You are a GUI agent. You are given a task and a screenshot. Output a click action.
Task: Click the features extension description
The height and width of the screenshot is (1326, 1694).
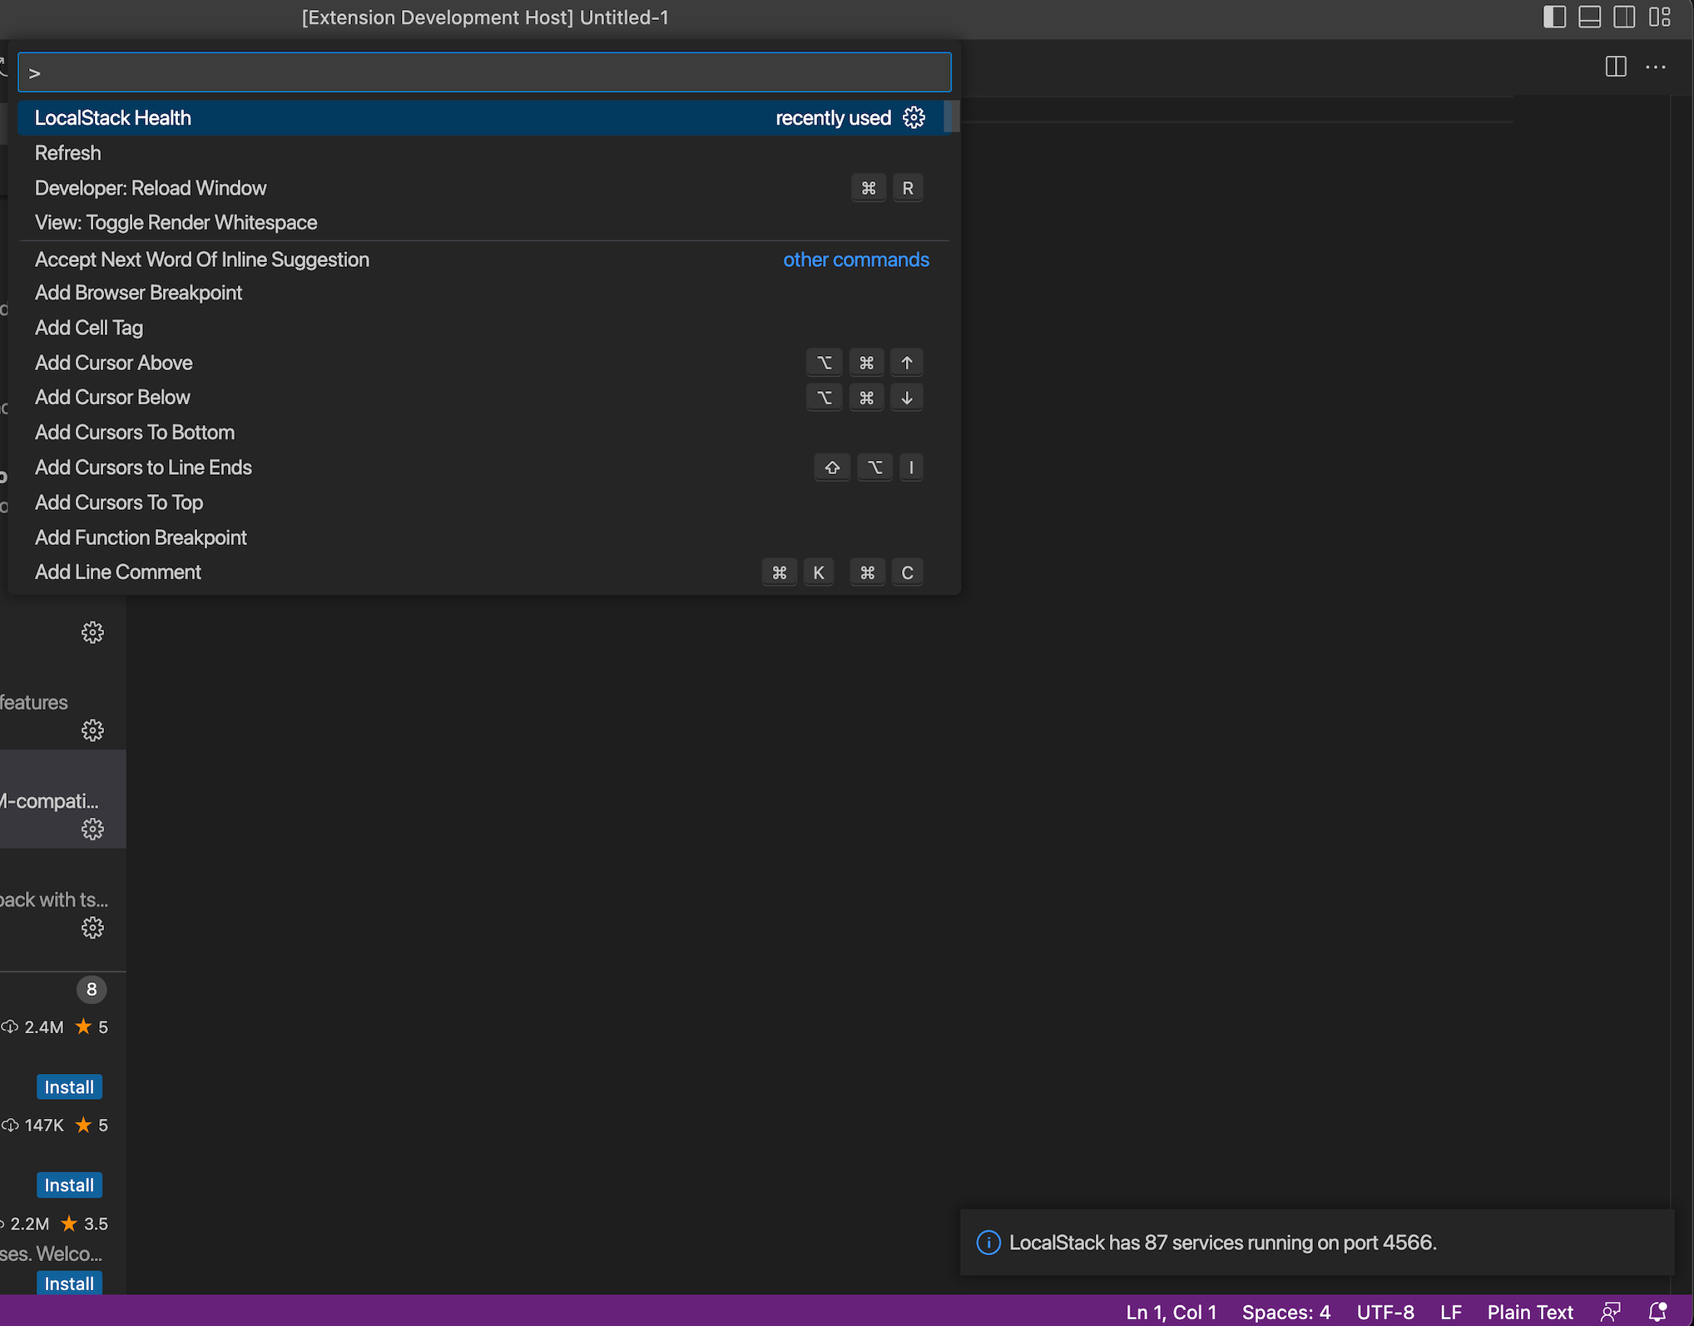[34, 703]
